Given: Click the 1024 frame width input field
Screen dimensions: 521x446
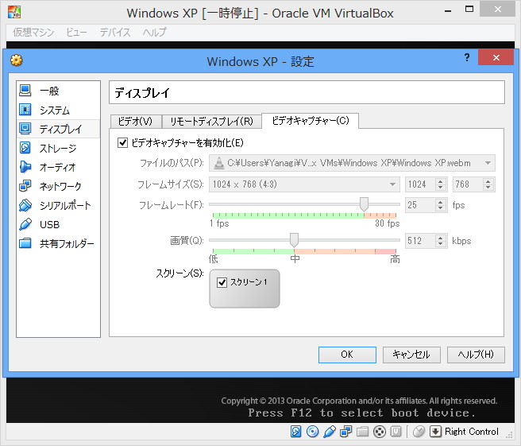Looking at the screenshot, I should [x=420, y=184].
